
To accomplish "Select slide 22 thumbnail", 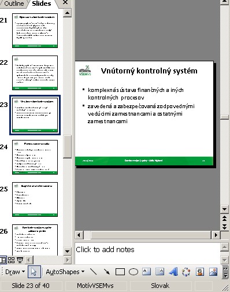I will pyautogui.click(x=35, y=73).
